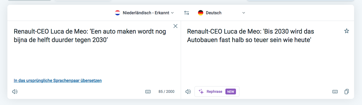Image resolution: width=362 pixels, height=105 pixels.
Task: Listen to the Dutch source text
Action: click(15, 92)
